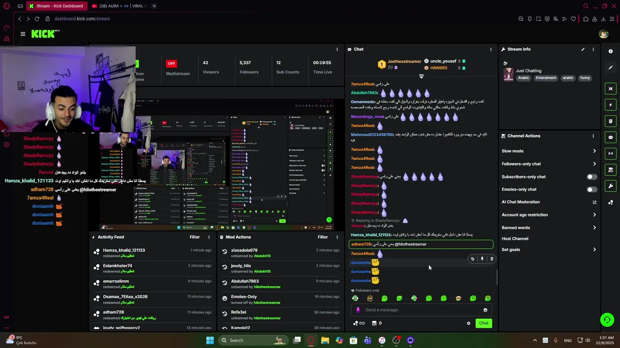Toggle the chat bubble sidebar icon
Image resolution: width=620 pixels, height=348 pixels.
pos(610,137)
